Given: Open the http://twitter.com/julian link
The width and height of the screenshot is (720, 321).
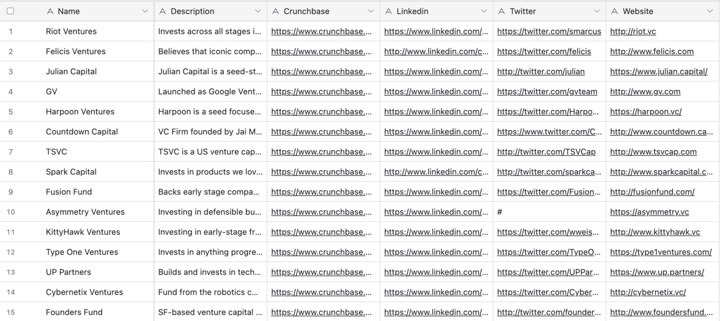Looking at the screenshot, I should tap(541, 72).
